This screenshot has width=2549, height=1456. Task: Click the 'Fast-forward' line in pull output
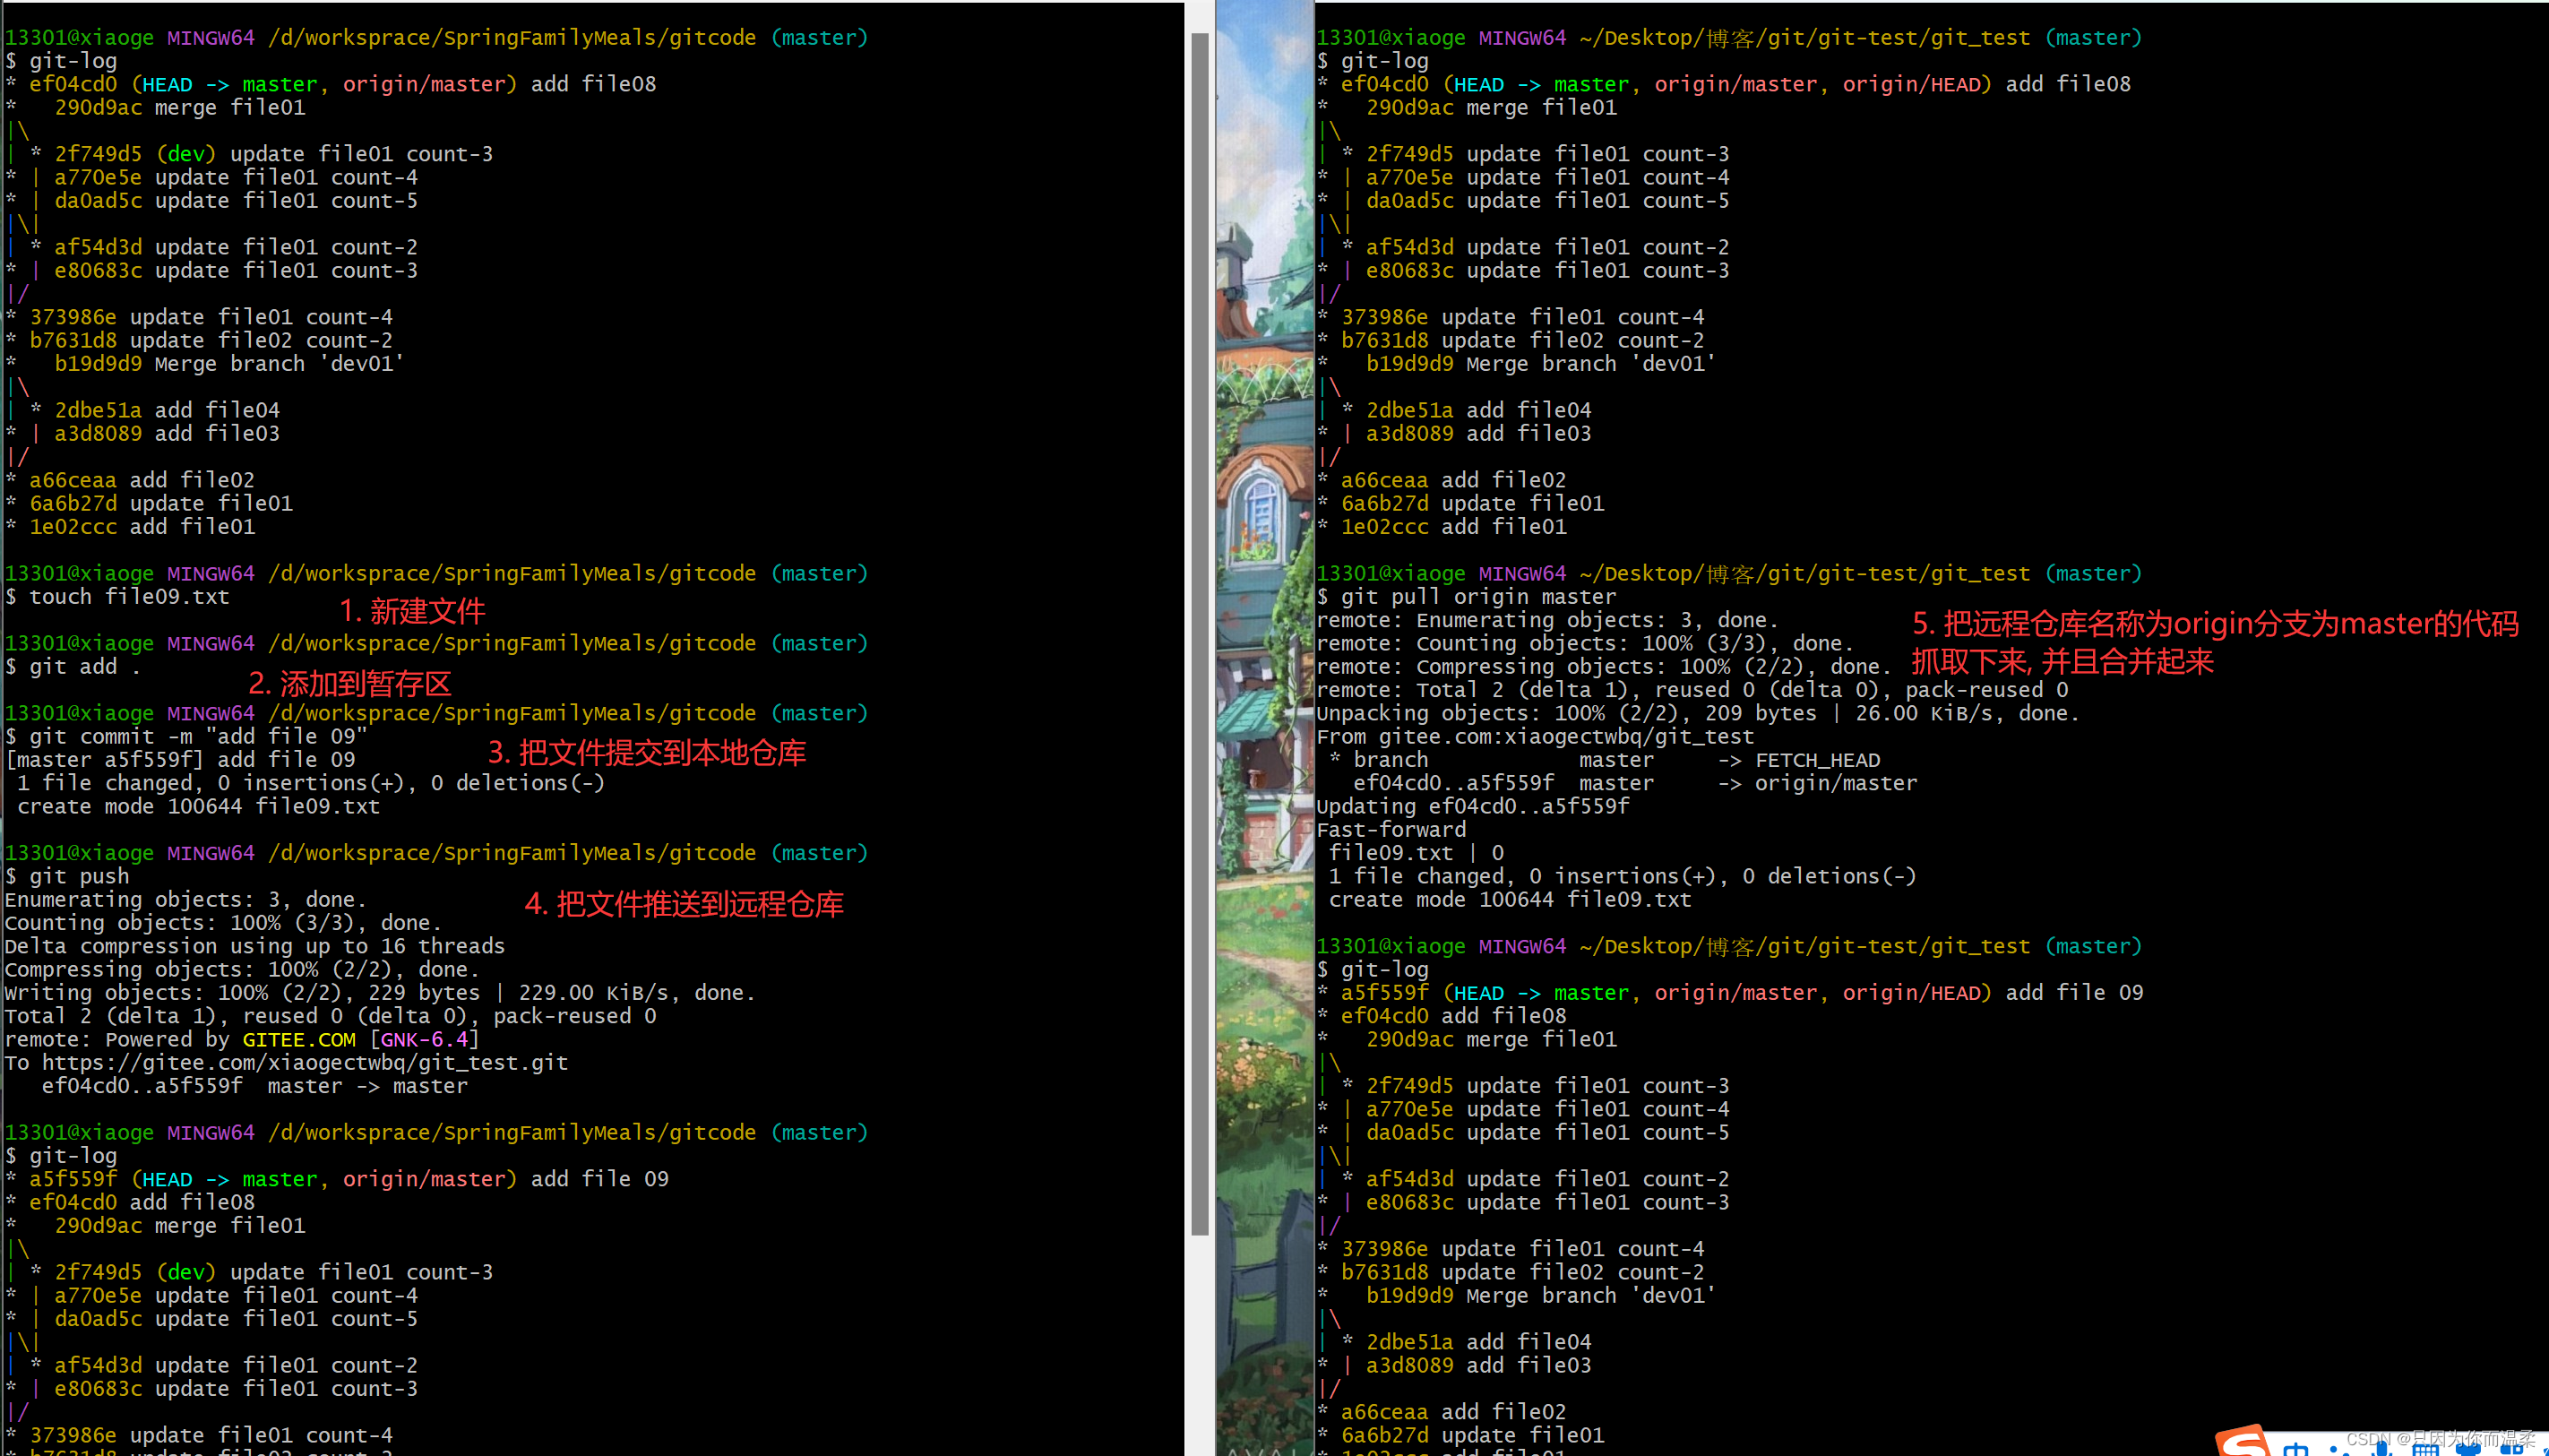coord(1391,829)
